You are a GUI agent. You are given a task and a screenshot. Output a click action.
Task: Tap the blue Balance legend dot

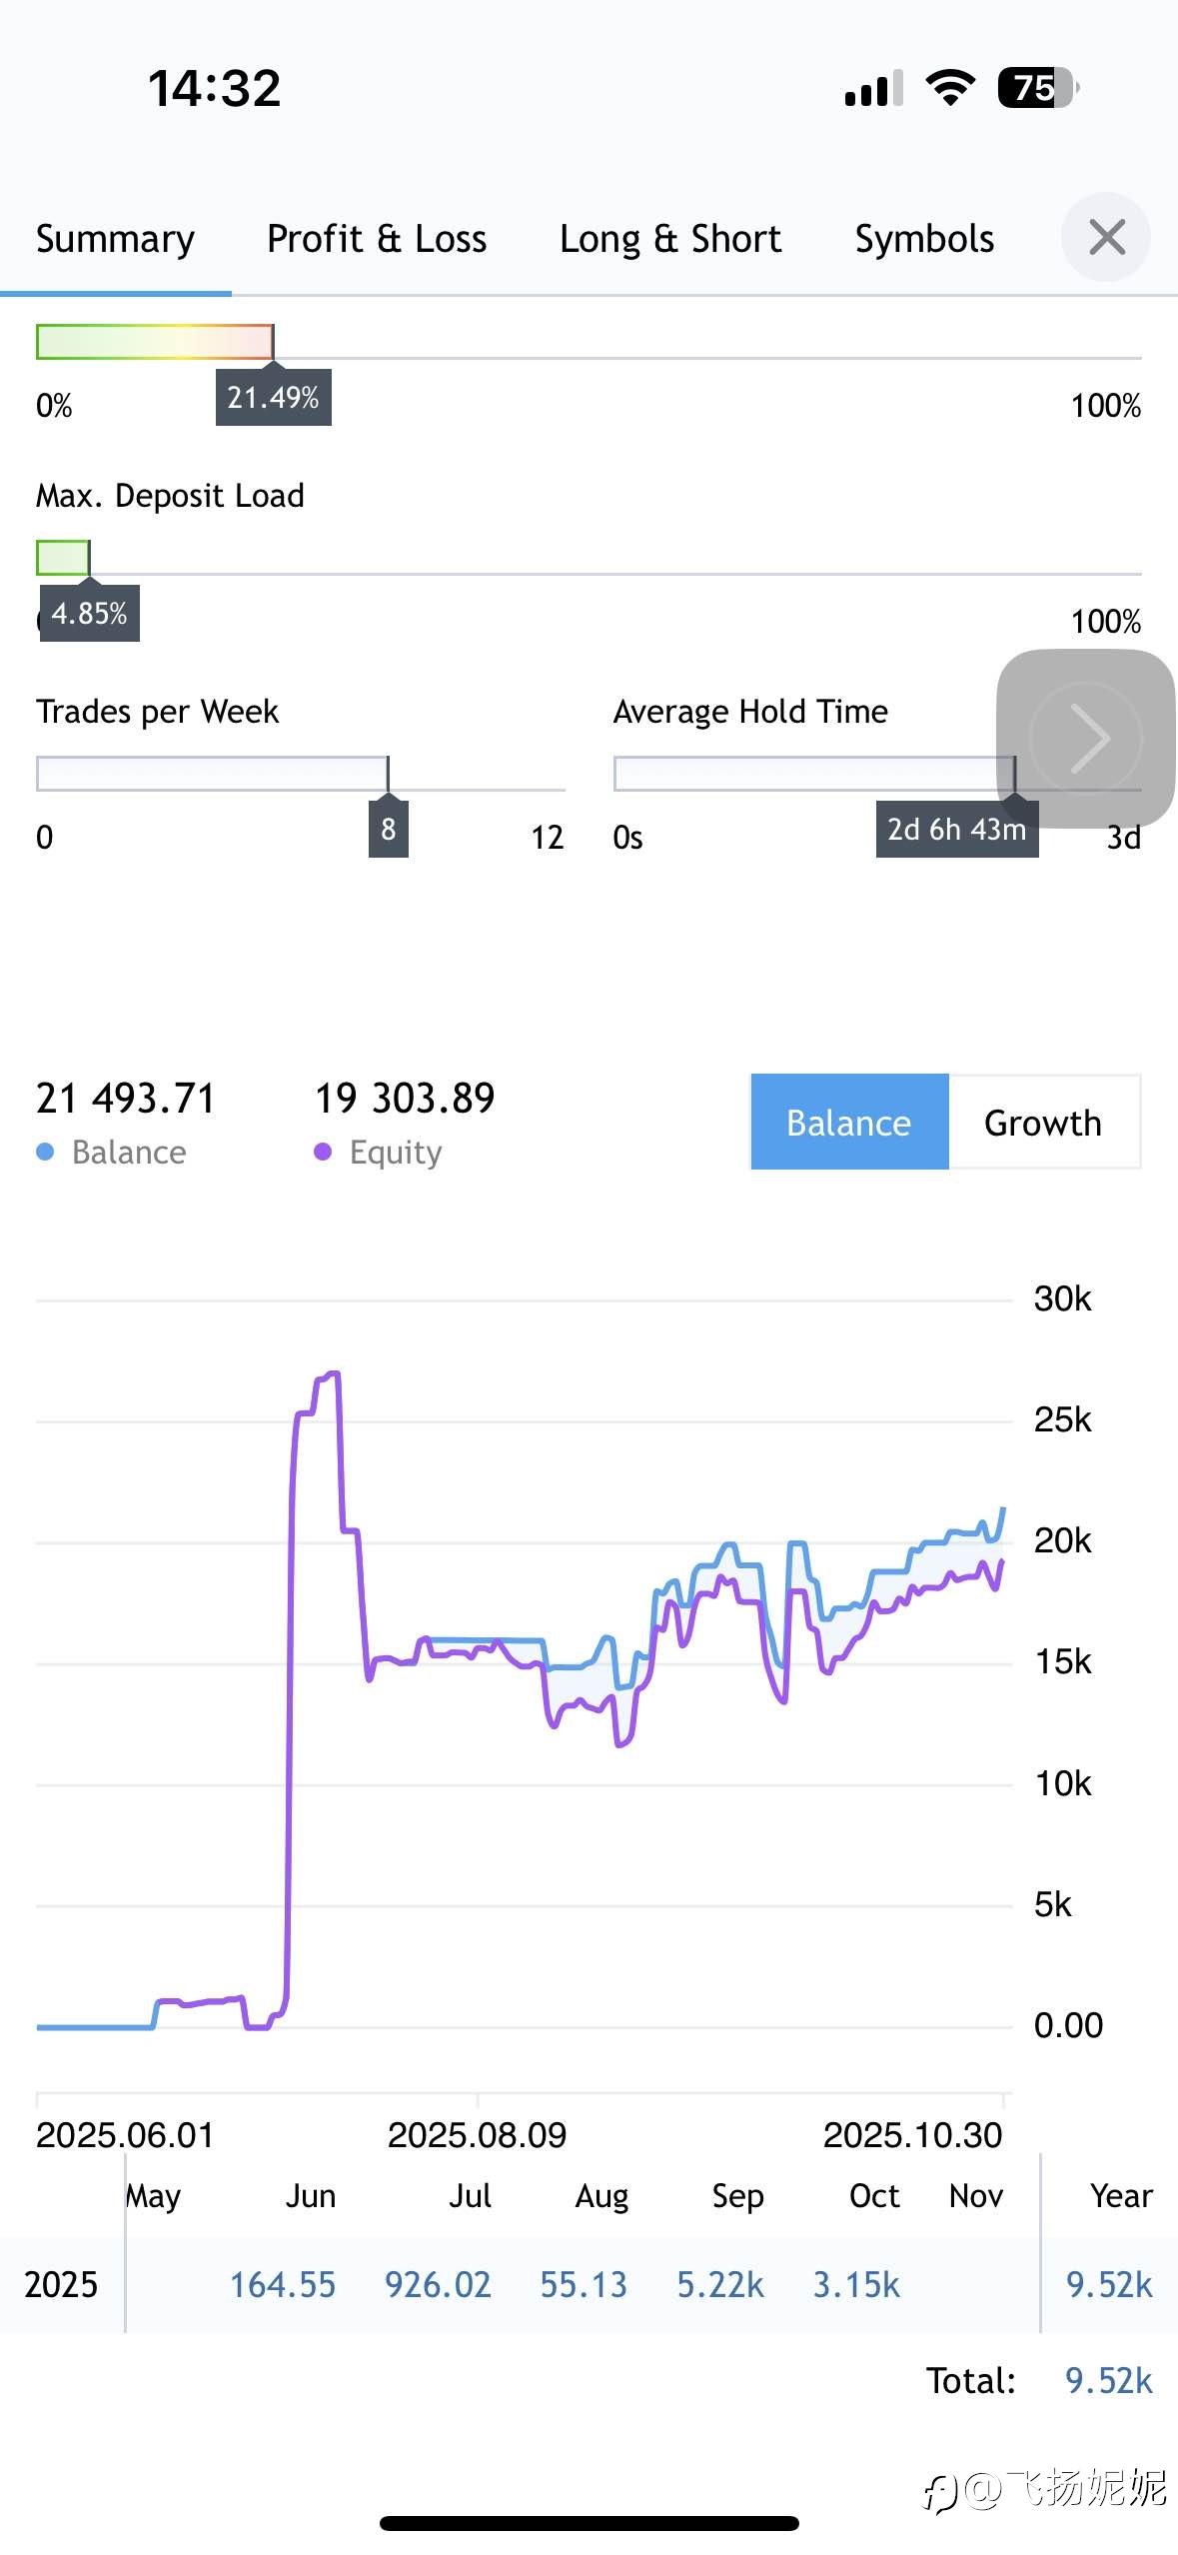click(x=45, y=1153)
